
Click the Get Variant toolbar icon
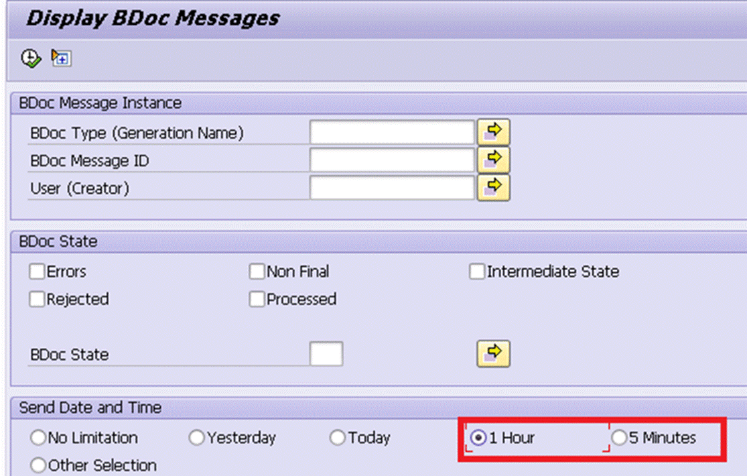62,58
